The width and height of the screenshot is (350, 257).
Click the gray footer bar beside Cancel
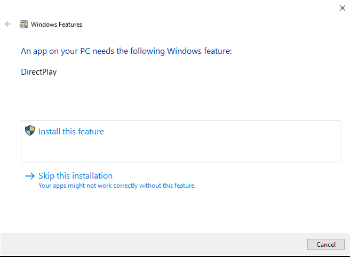[x=160, y=245]
